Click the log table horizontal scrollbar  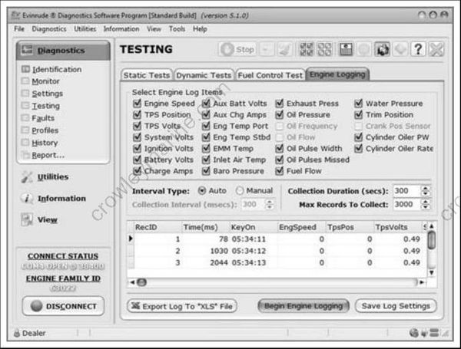(x=277, y=282)
